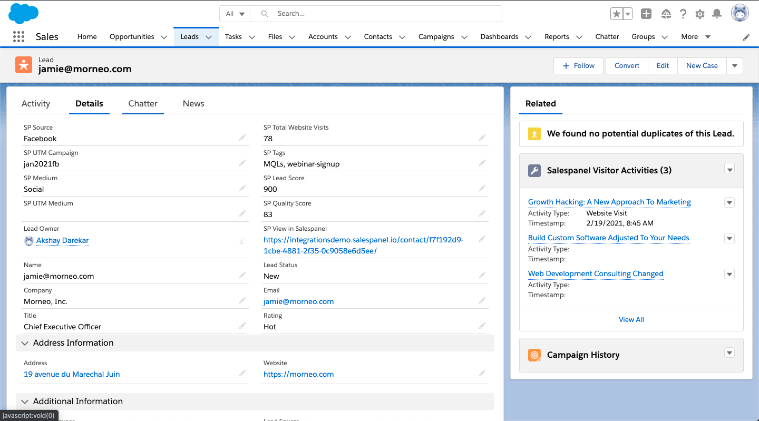Viewport: 759px width, 421px height.
Task: Click the pencil icon beside SP Lead Score
Action: pos(482,189)
